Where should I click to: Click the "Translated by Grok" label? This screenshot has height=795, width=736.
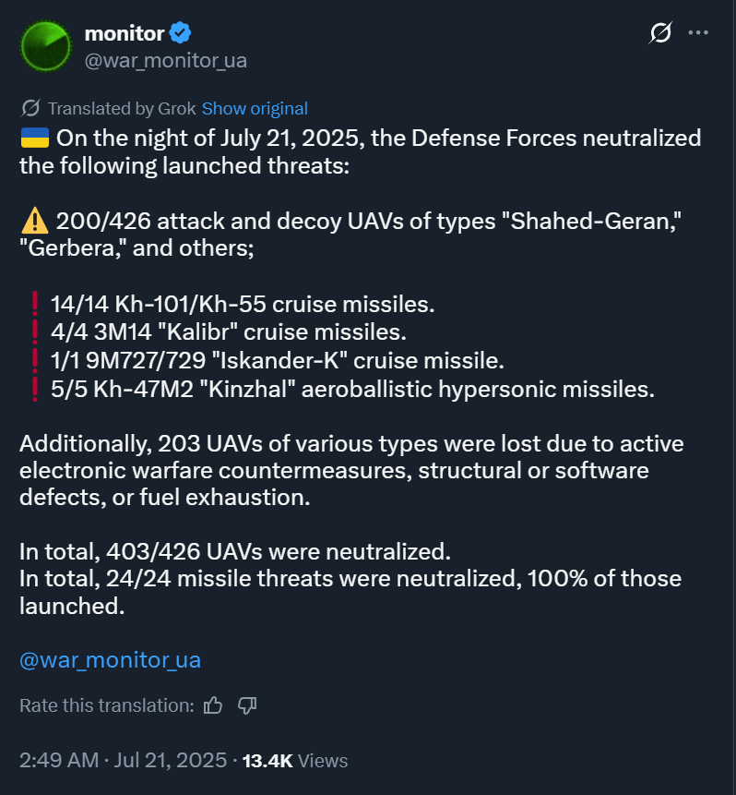pos(122,109)
